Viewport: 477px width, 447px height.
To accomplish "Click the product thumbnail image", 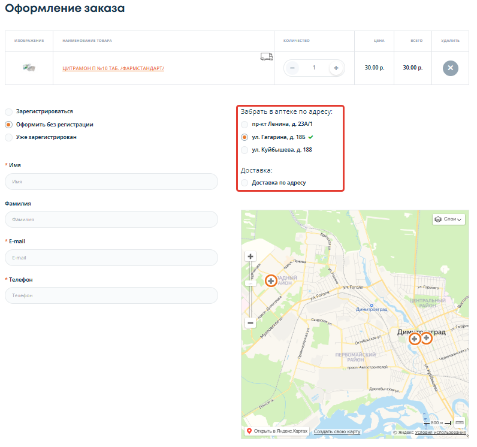I will click(29, 68).
